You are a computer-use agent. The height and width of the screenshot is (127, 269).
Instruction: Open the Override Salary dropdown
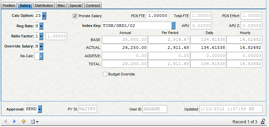pos(41,46)
